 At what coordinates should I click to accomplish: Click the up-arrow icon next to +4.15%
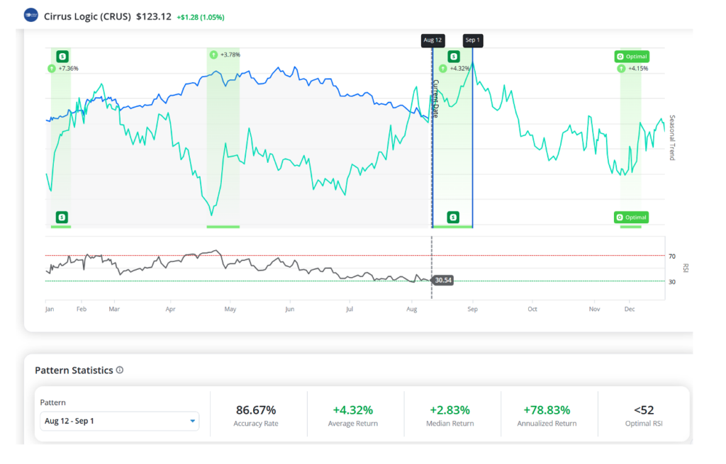point(621,69)
